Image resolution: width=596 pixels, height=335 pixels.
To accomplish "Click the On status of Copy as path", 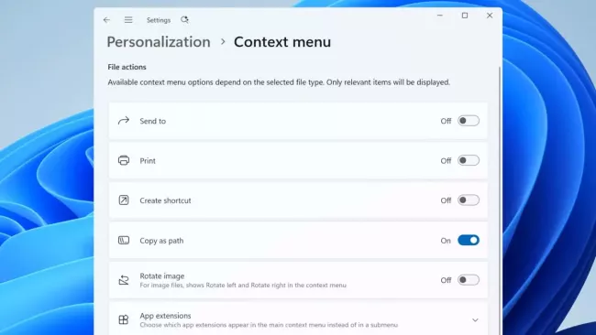I will tap(446, 241).
